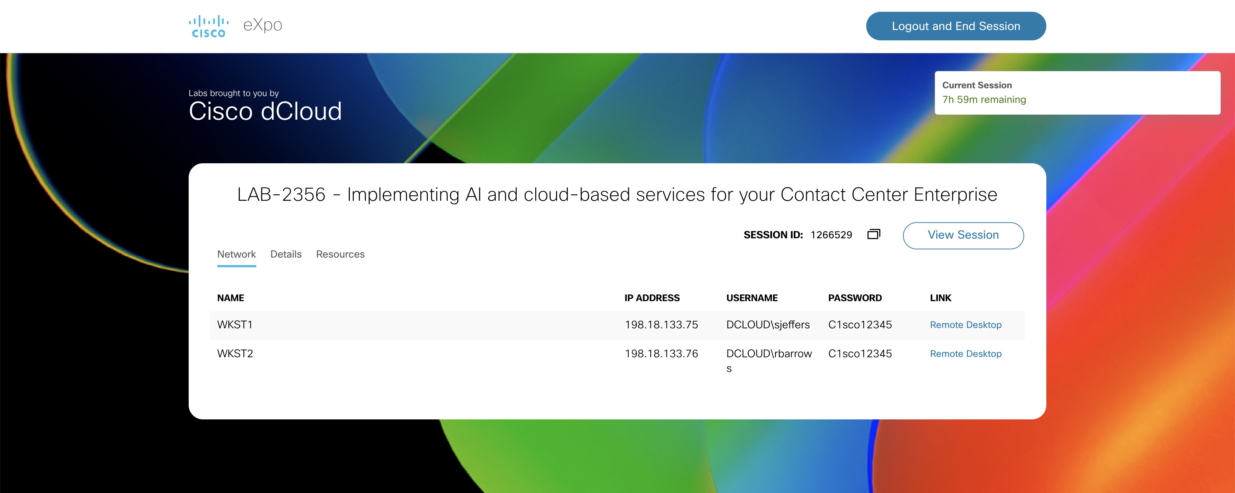Click the DCLOUD\sjeffers username cell
This screenshot has width=1235, height=493.
click(x=768, y=325)
